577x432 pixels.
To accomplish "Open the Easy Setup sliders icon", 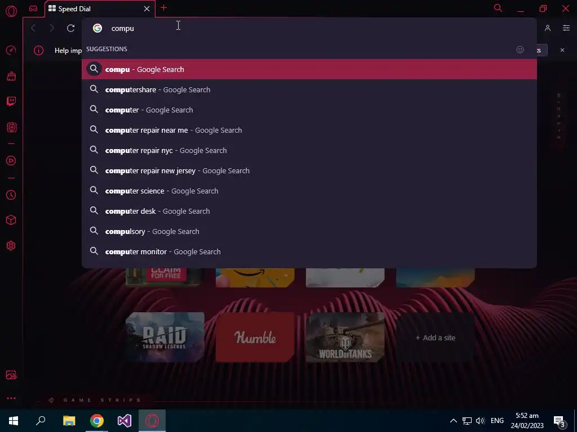I will (x=566, y=28).
